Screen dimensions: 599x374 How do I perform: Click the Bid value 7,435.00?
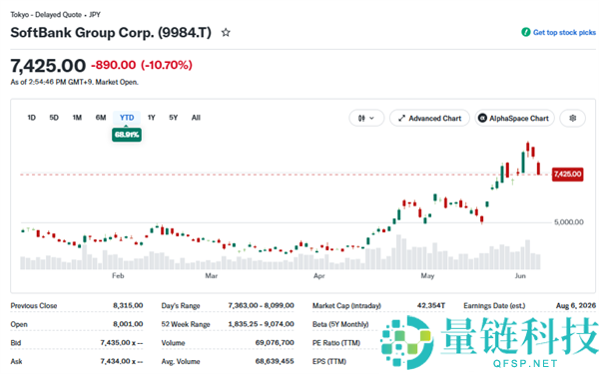(x=122, y=343)
